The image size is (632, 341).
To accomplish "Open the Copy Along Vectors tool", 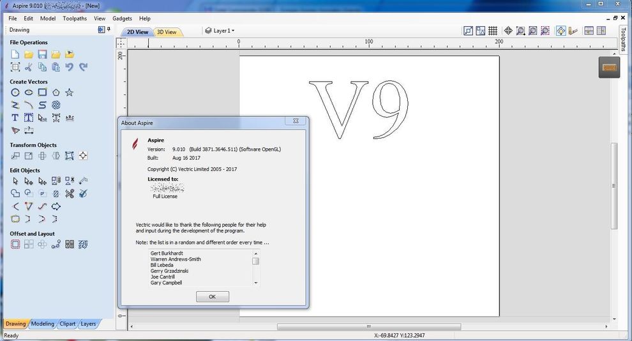I will pyautogui.click(x=56, y=245).
